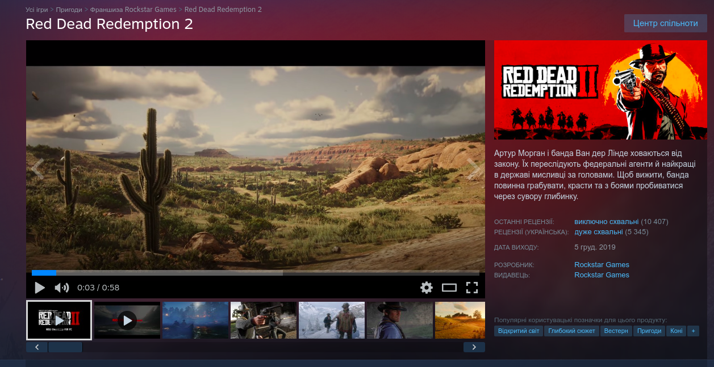The image size is (714, 367).
Task: Play the trailer video
Action: pos(40,288)
